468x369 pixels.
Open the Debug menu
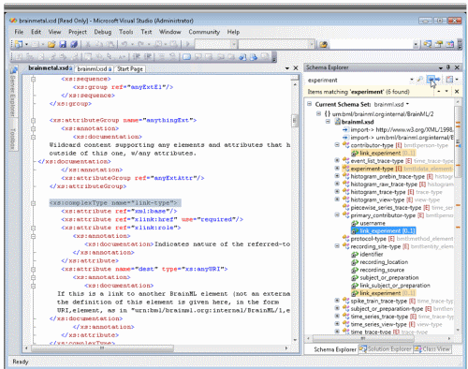[103, 32]
